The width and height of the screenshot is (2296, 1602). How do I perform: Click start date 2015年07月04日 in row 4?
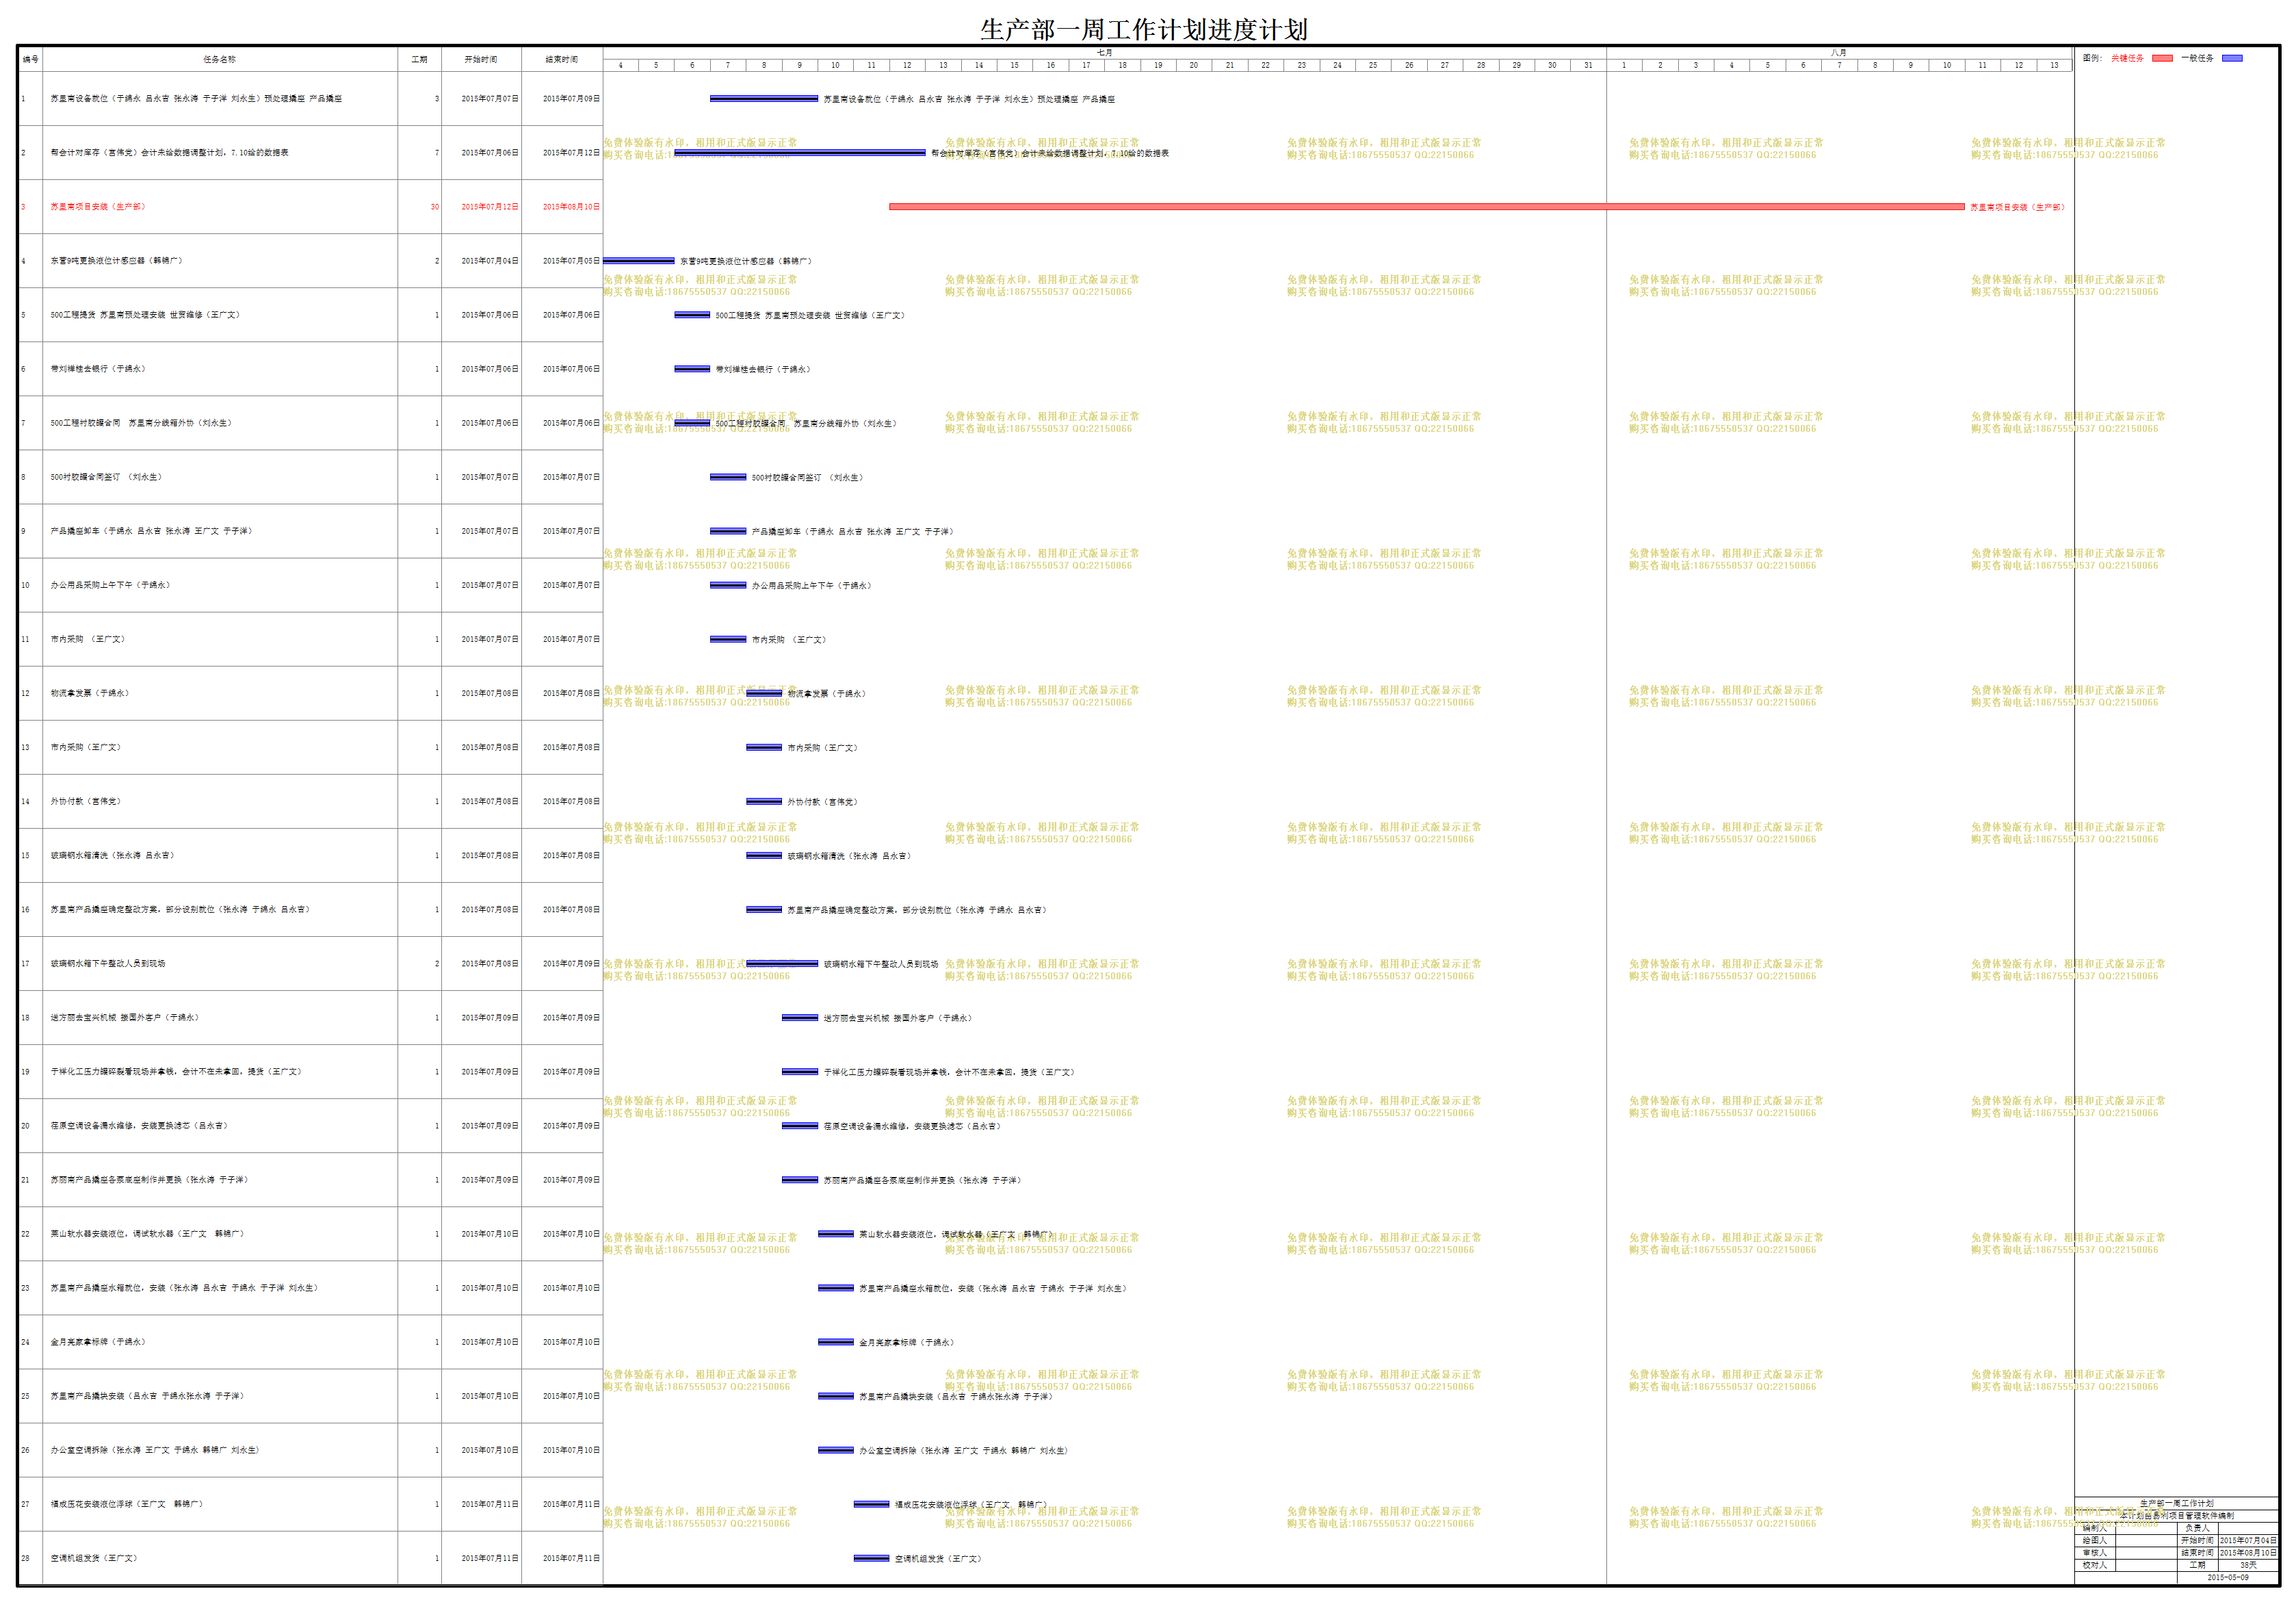pyautogui.click(x=490, y=261)
